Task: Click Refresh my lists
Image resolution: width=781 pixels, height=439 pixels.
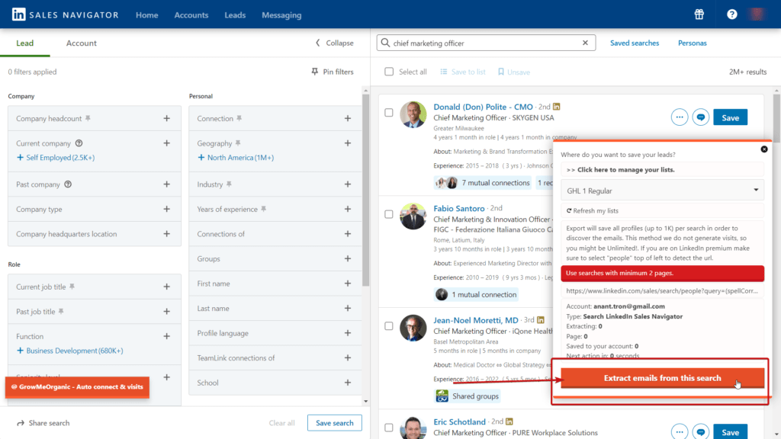Action: (x=592, y=210)
